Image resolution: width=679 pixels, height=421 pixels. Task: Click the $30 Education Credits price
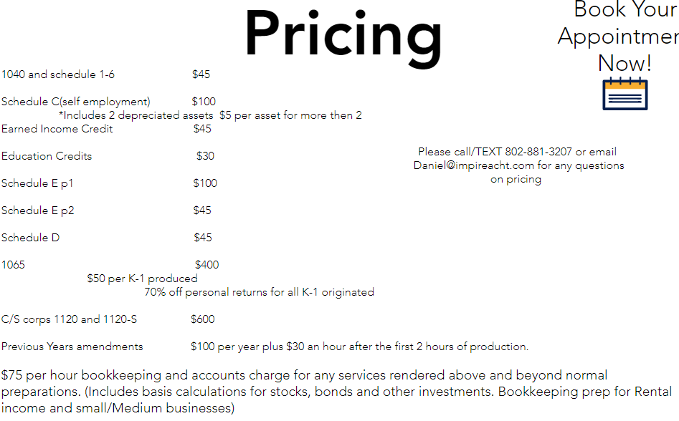[x=205, y=156]
